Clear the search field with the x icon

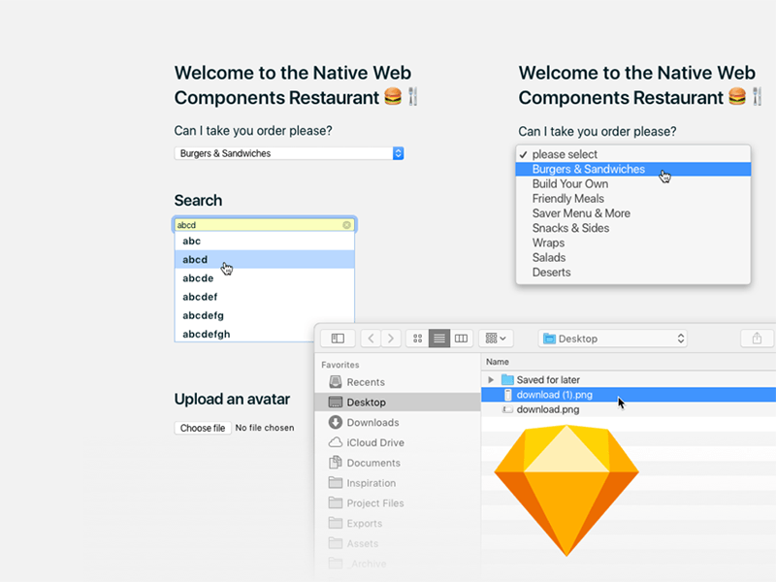click(x=347, y=224)
